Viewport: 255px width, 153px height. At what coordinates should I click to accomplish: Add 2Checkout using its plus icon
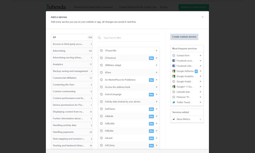(156, 58)
